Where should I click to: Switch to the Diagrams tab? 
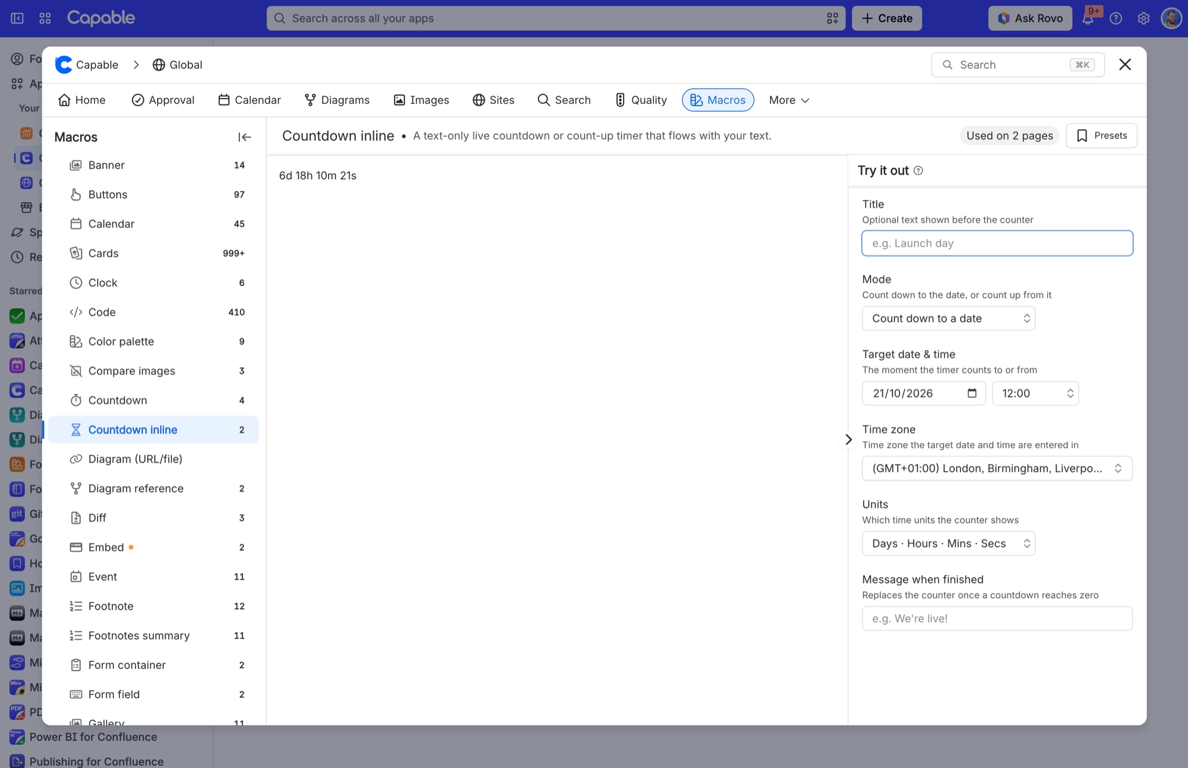click(x=337, y=100)
